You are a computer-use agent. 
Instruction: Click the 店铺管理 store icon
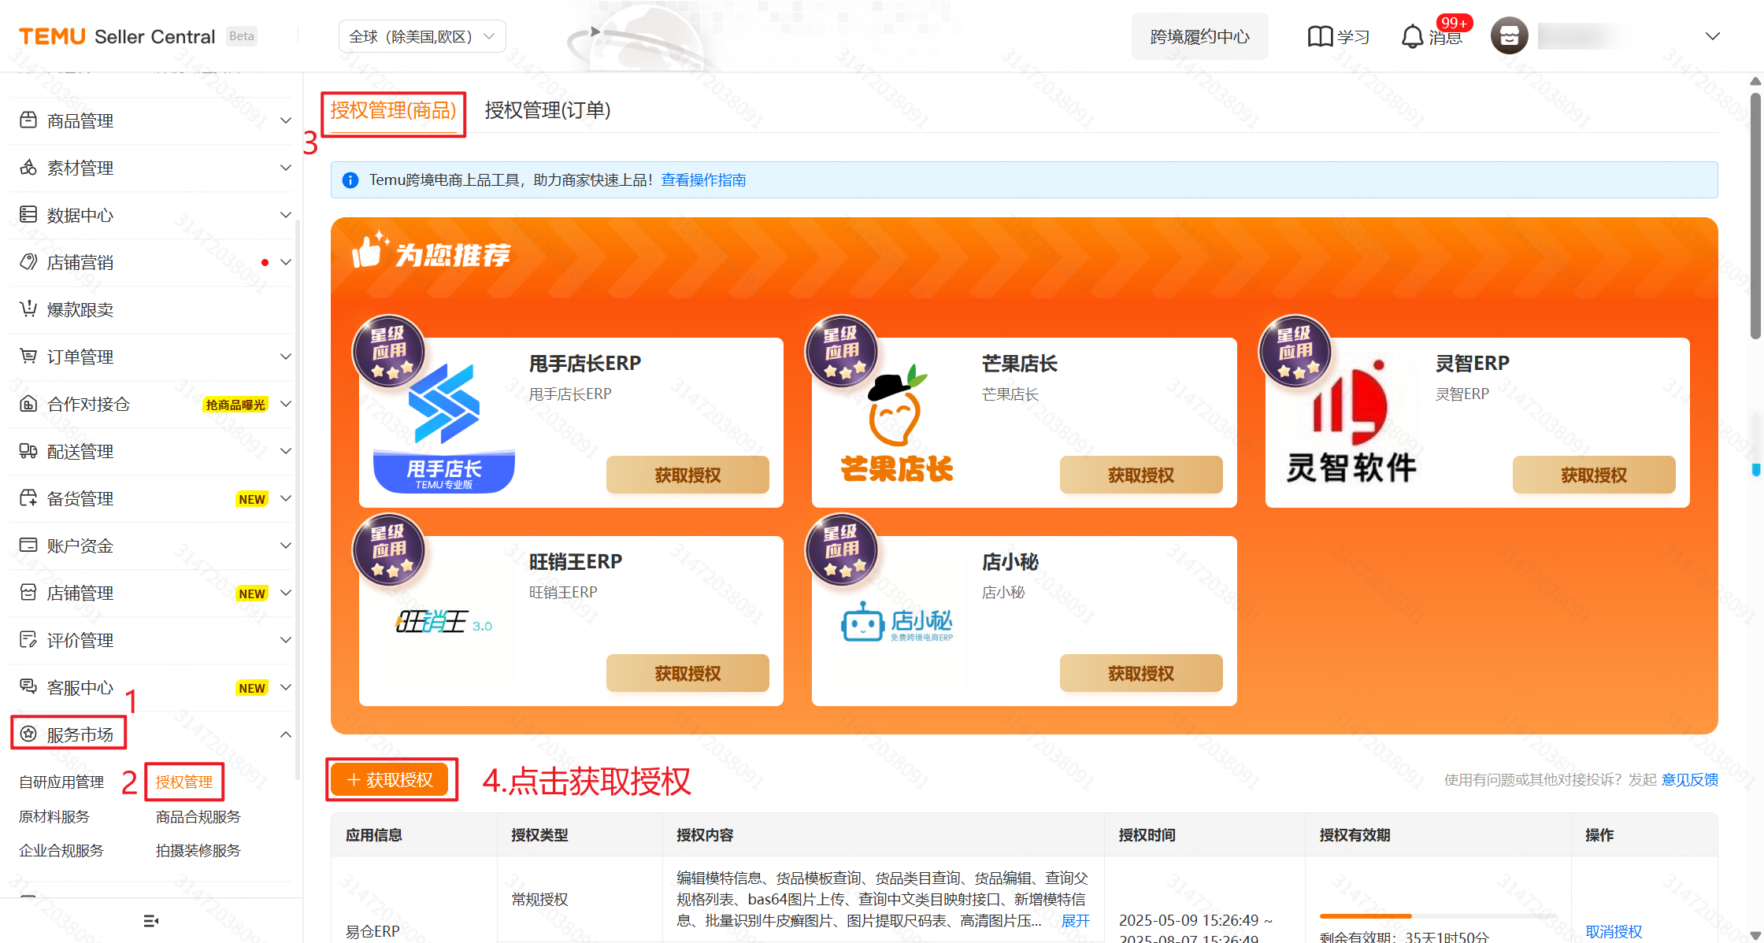click(x=28, y=593)
